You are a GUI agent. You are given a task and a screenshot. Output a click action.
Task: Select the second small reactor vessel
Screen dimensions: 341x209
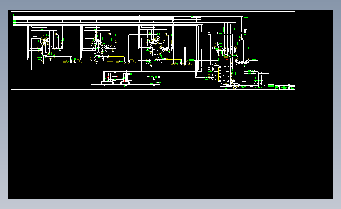98,50
